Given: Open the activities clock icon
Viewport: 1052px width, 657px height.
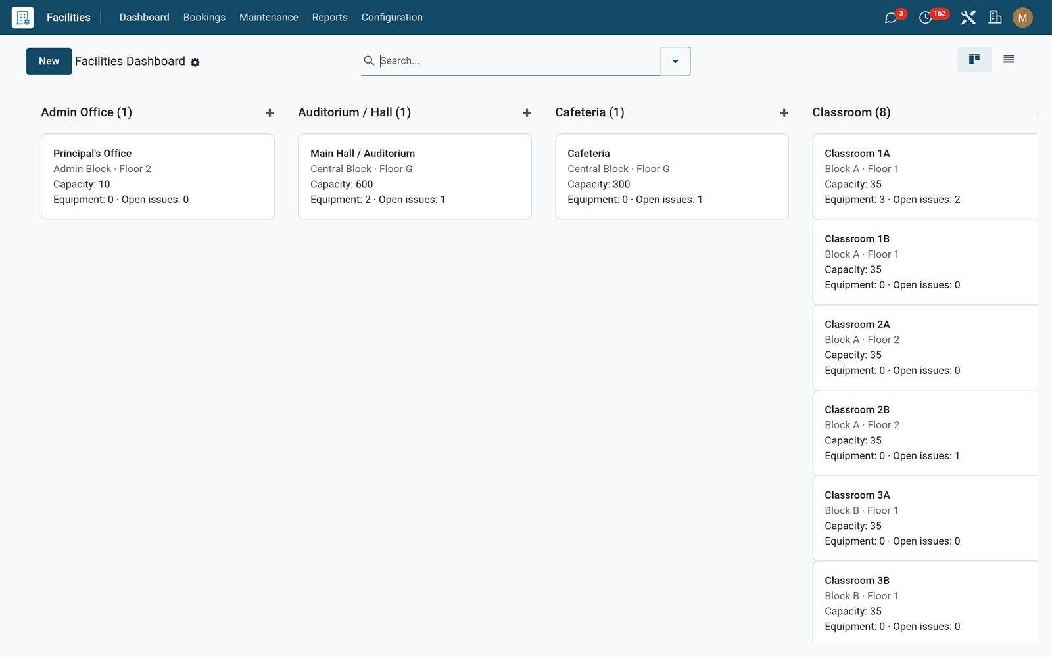Looking at the screenshot, I should point(925,18).
